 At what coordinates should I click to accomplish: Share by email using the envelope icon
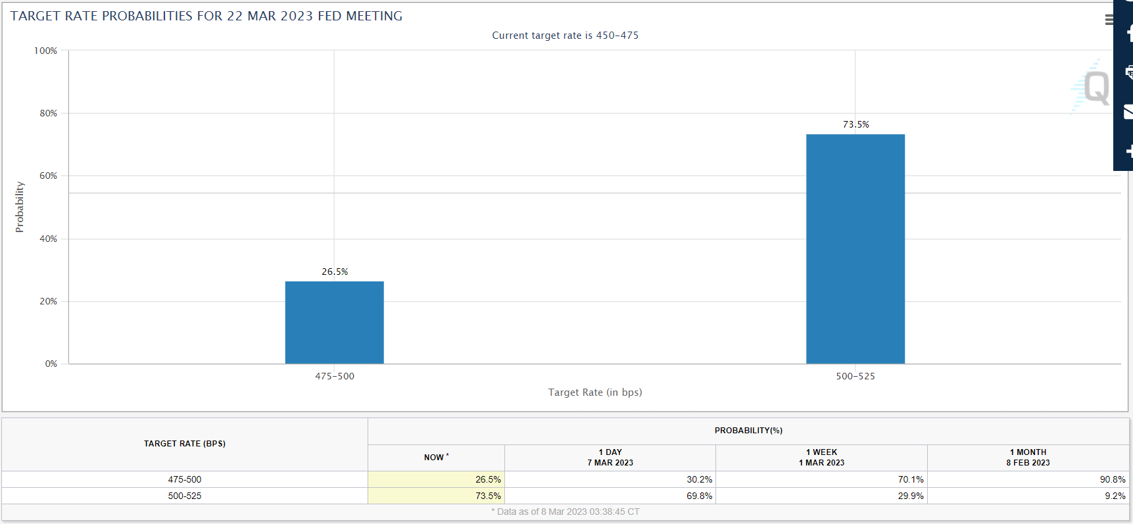click(x=1128, y=112)
